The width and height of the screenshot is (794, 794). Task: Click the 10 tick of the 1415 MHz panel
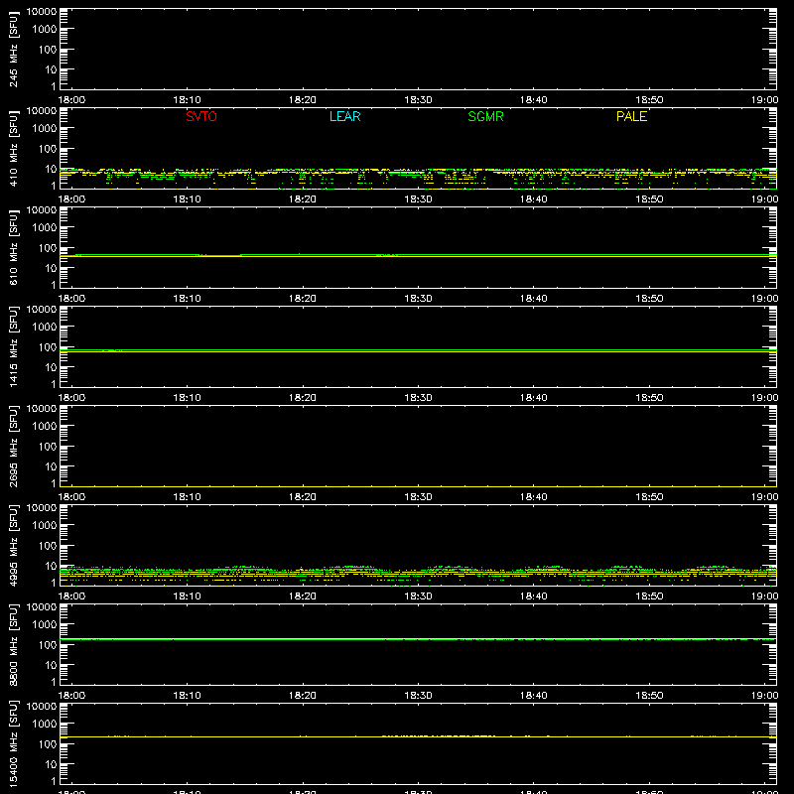[51, 367]
